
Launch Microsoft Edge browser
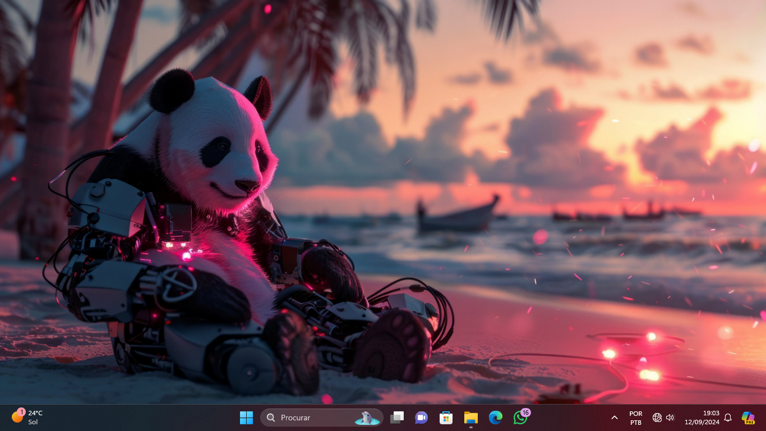pos(495,418)
